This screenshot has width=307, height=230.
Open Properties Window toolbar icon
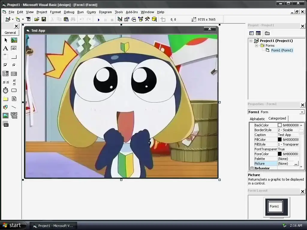click(x=127, y=19)
